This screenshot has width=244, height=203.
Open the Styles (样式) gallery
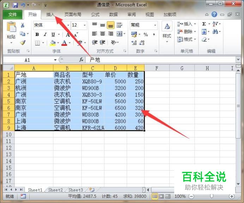tap(167, 32)
